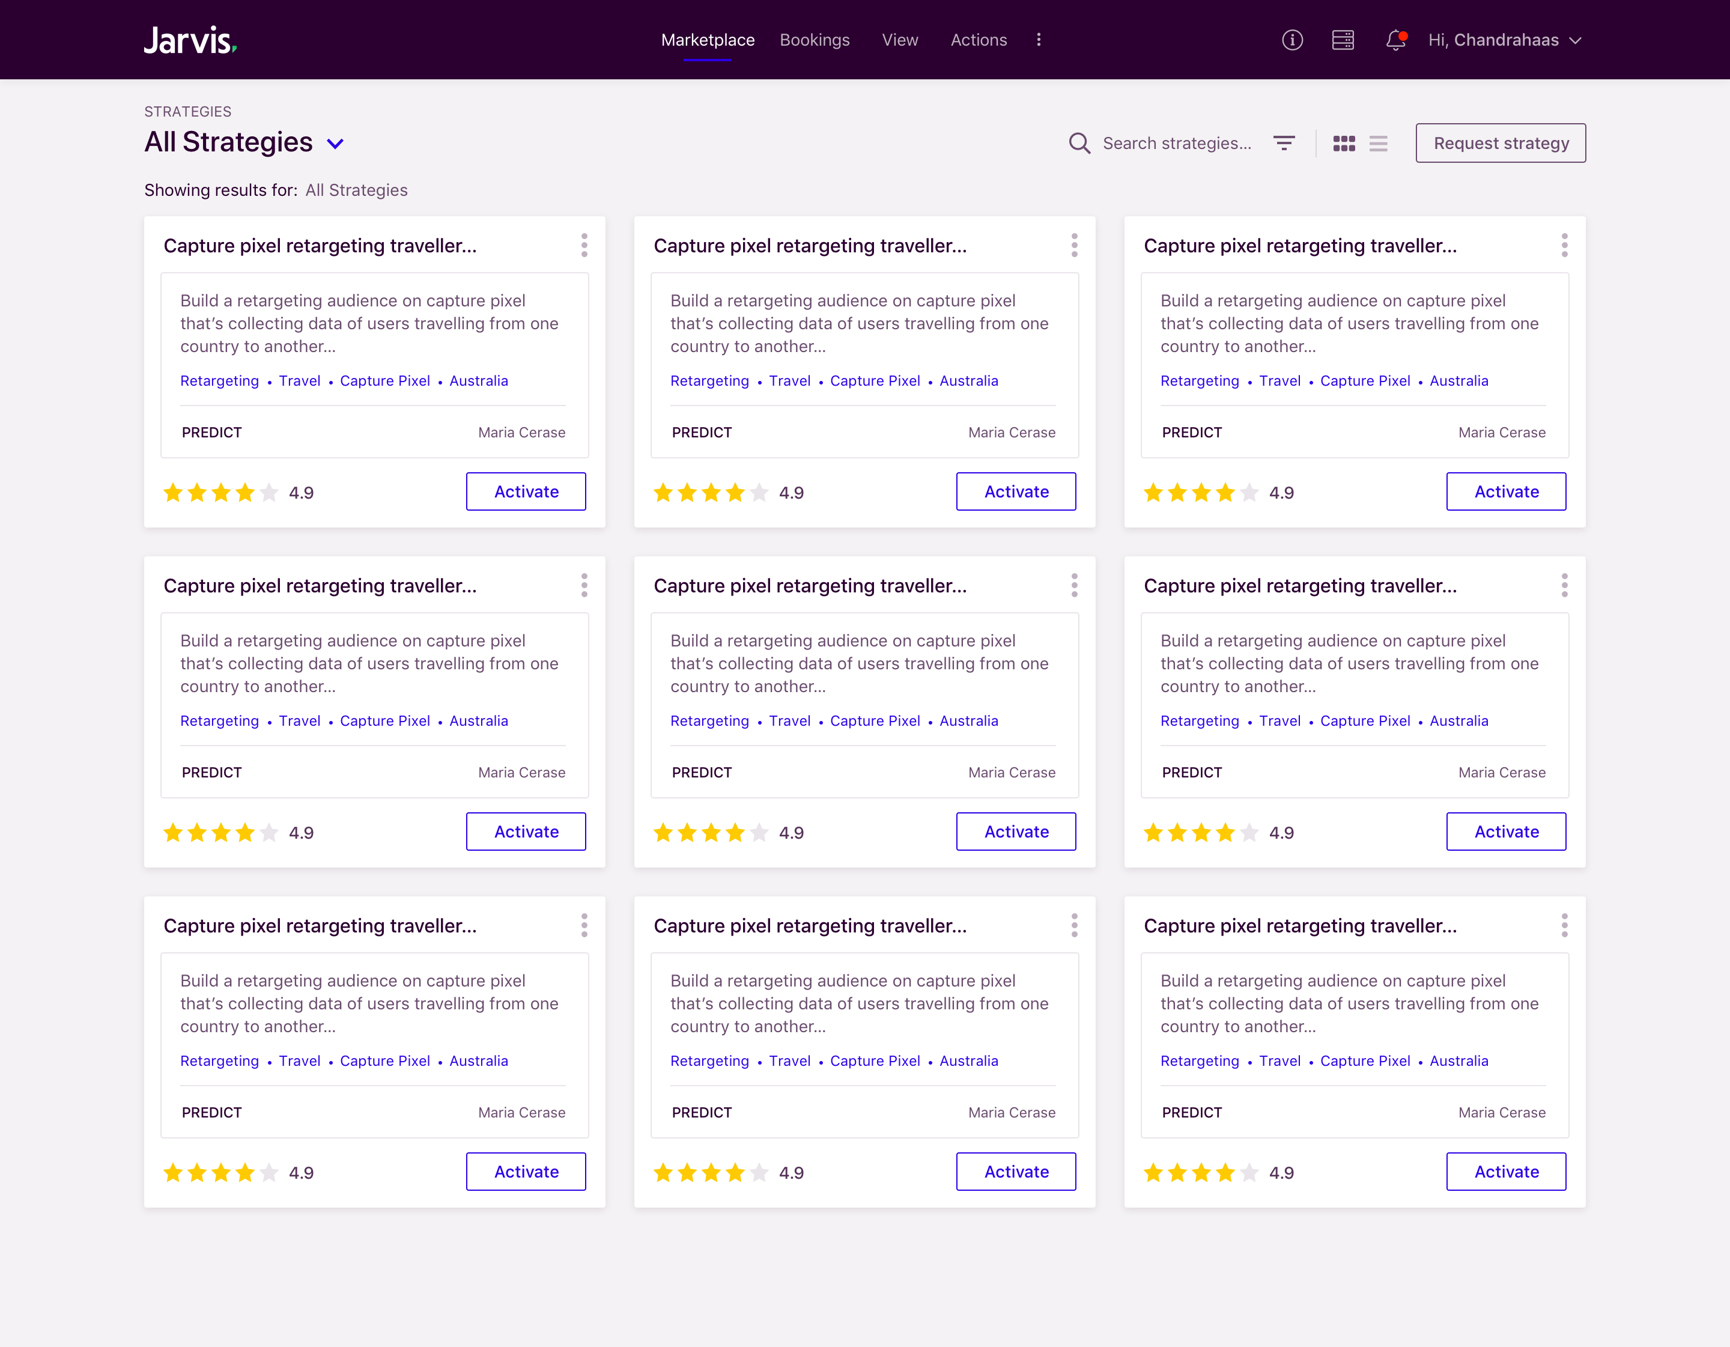Open the Actions menu
Image resolution: width=1730 pixels, height=1347 pixels.
click(x=979, y=40)
